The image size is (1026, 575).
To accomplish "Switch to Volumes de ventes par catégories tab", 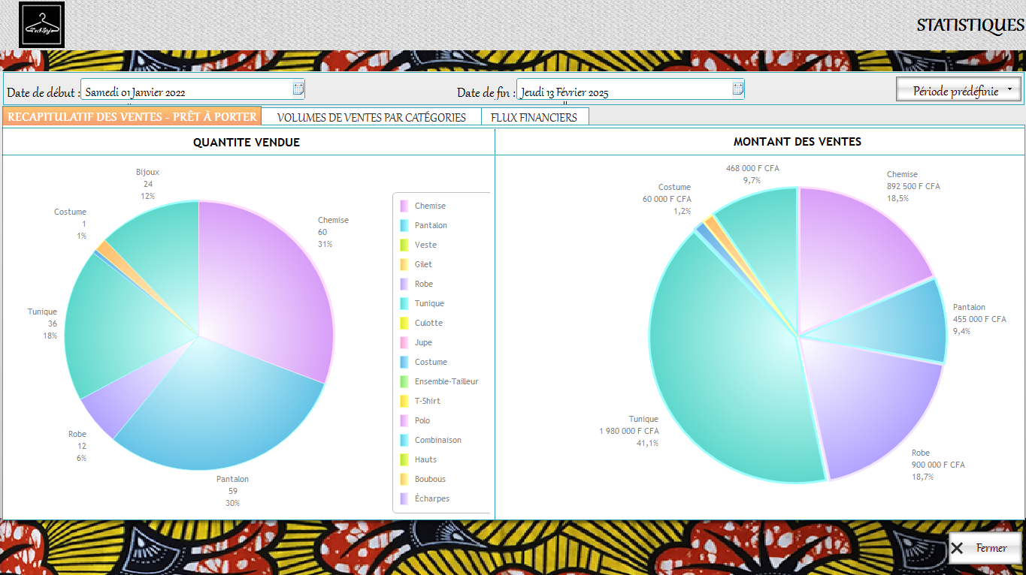I will click(x=371, y=117).
